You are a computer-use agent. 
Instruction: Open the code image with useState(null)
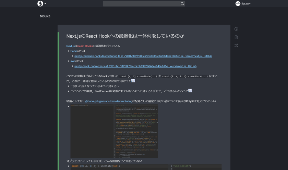[146, 167]
